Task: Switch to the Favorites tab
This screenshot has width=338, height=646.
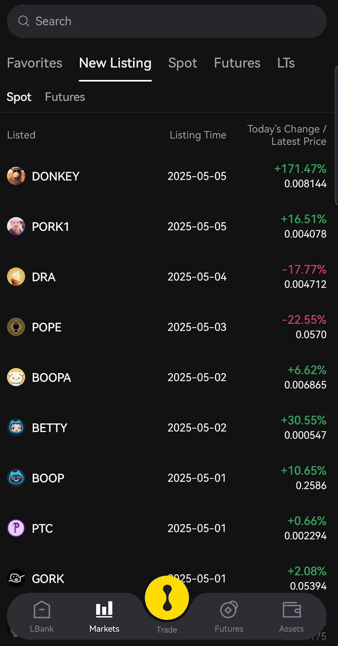Action: 35,63
